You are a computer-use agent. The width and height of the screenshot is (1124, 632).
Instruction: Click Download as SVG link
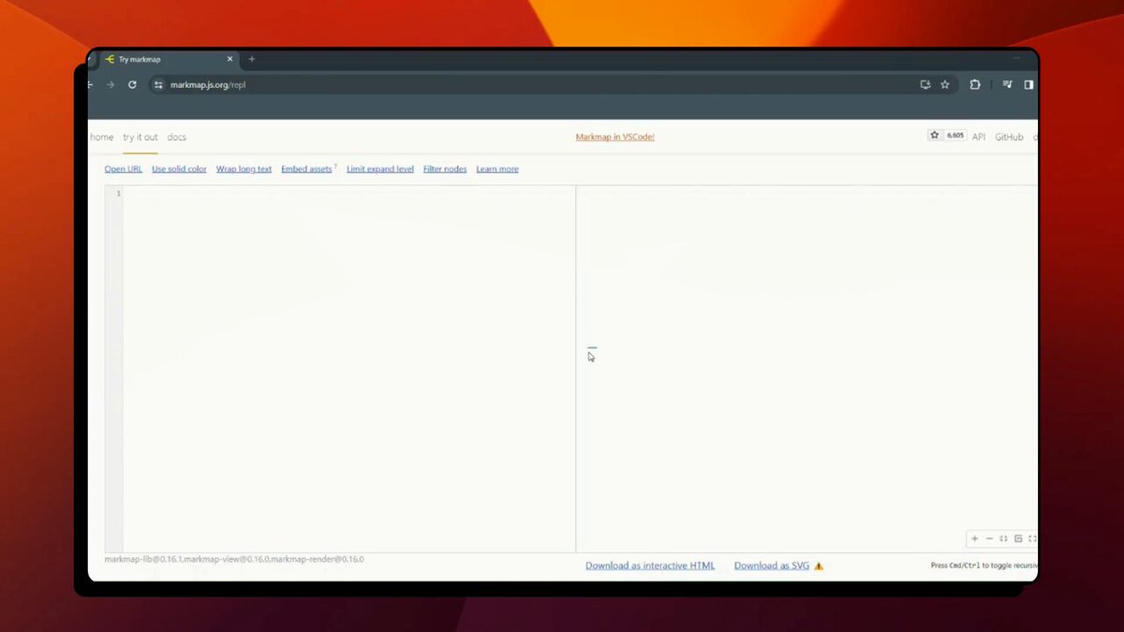(772, 566)
